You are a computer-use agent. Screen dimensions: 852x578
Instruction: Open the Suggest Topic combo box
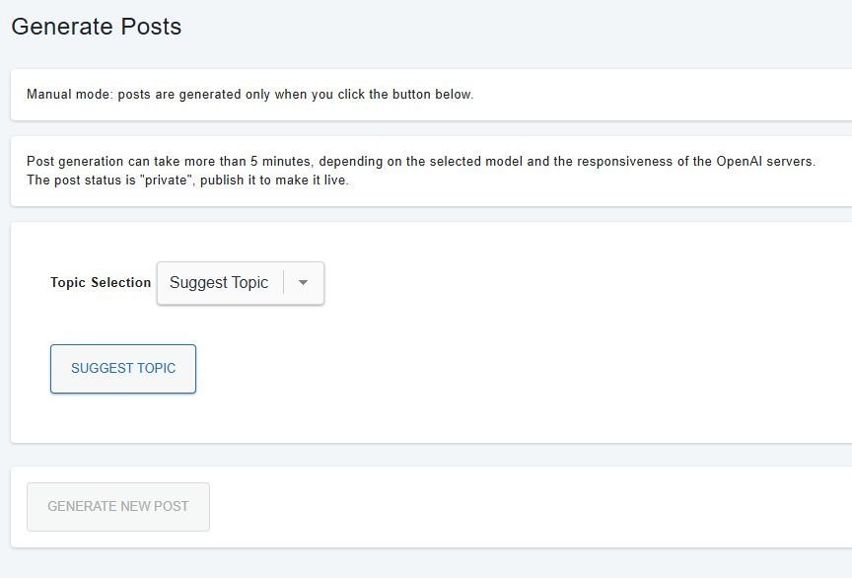(x=241, y=283)
